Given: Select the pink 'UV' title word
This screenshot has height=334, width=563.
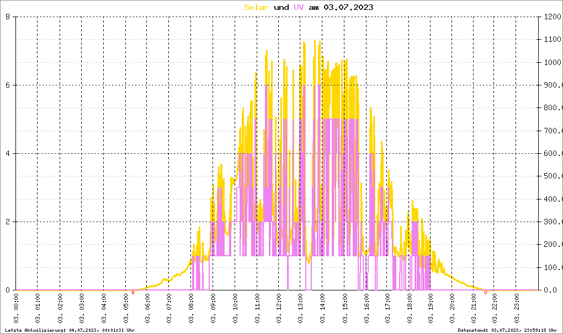Looking at the screenshot, I should coord(298,7).
